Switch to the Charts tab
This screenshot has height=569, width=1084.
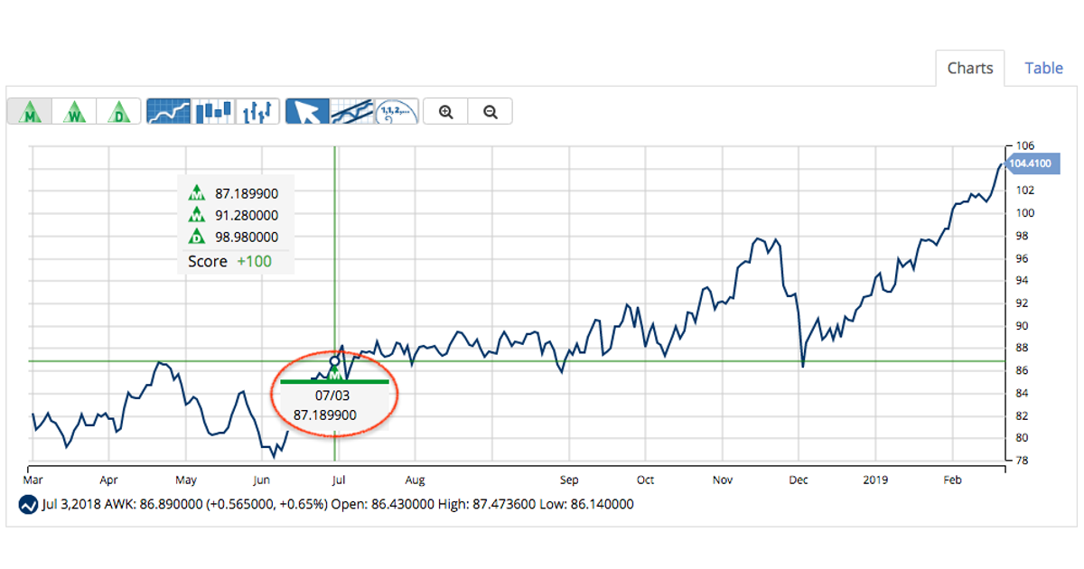click(970, 68)
